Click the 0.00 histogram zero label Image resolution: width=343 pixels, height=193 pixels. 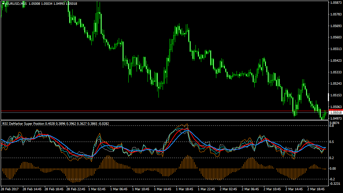333,168
